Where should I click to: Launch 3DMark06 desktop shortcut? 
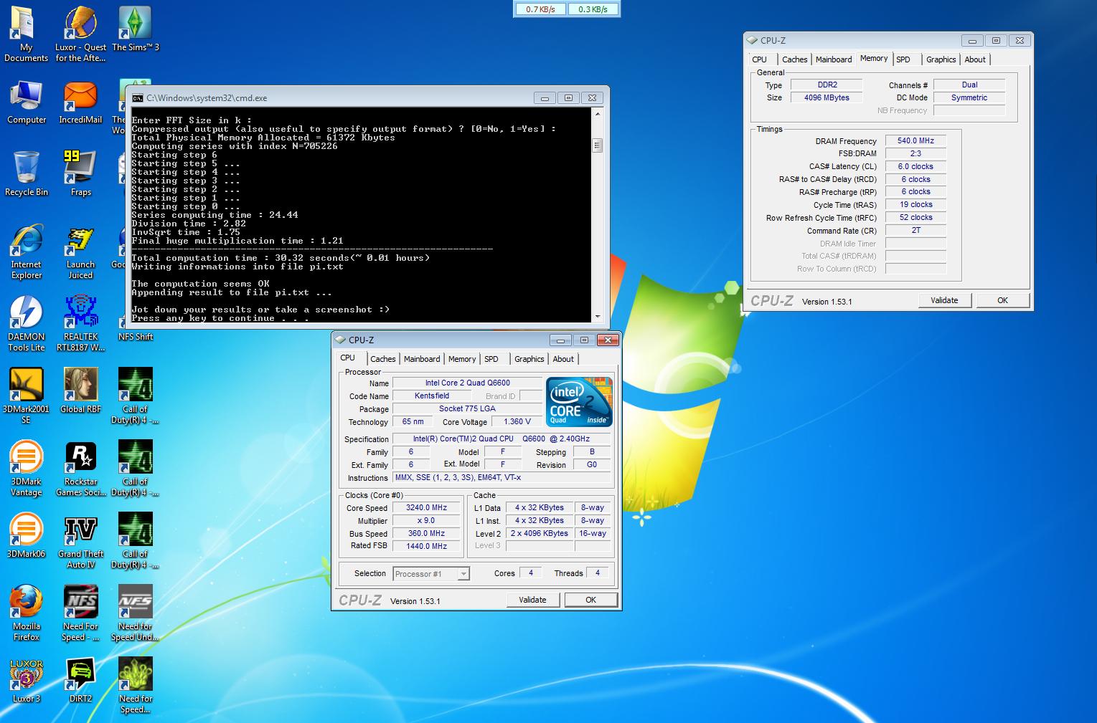pos(26,535)
